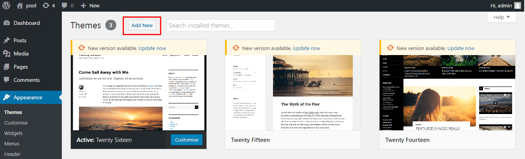The width and height of the screenshot is (525, 159).
Task: Click Update now for Twenty Fourteen
Action: [461, 48]
